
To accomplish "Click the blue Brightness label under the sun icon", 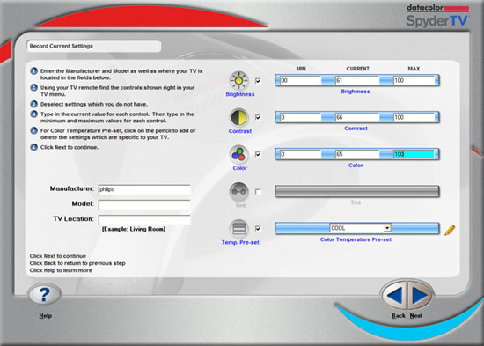I will pos(240,94).
